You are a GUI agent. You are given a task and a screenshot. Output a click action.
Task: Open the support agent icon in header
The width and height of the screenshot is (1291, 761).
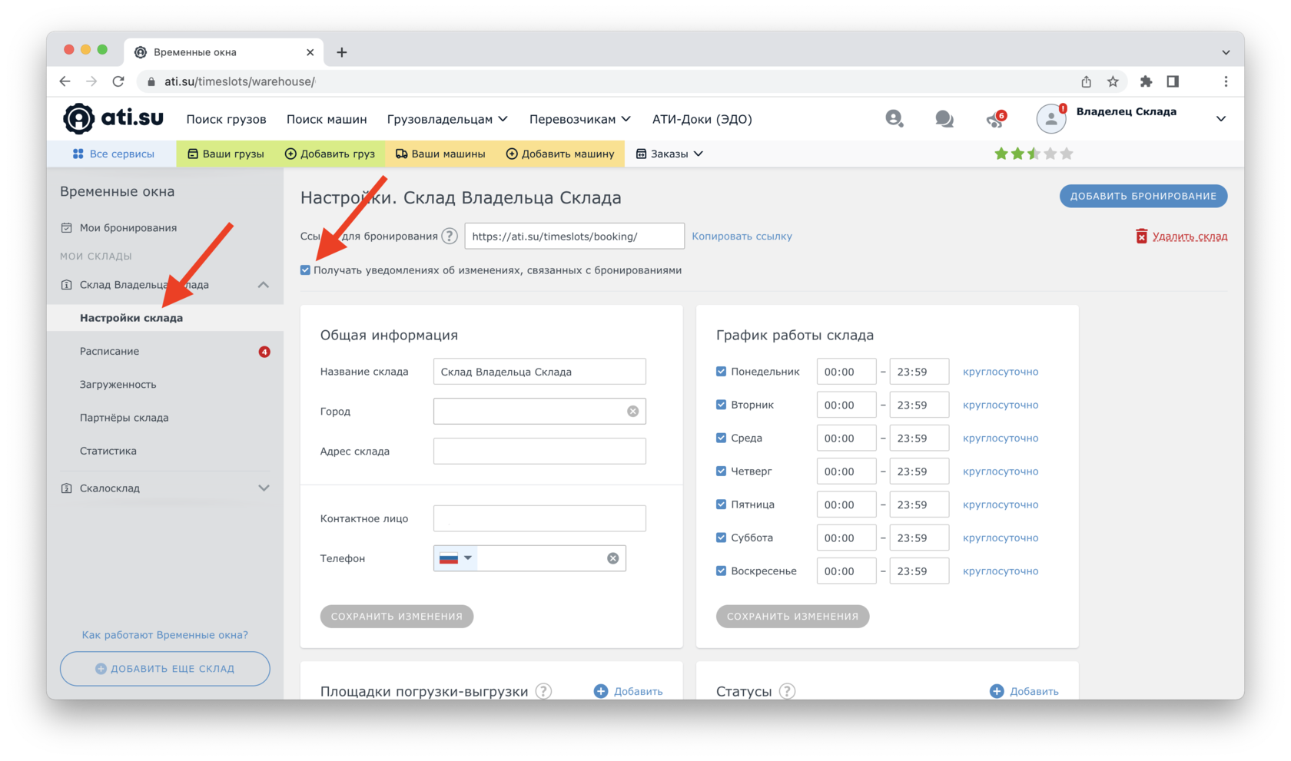[x=894, y=118]
